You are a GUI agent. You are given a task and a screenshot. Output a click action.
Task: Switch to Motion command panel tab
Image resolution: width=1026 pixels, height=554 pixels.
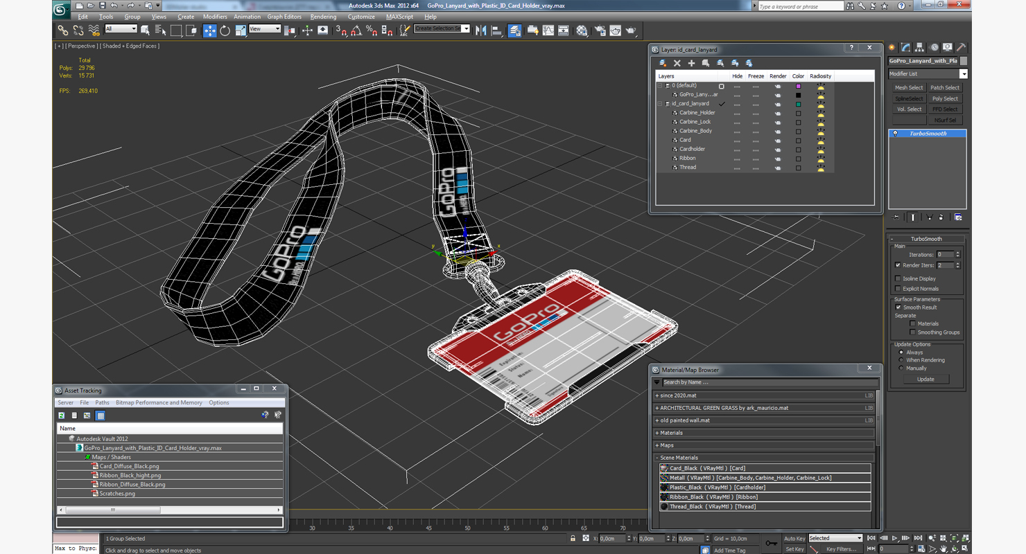pos(933,48)
